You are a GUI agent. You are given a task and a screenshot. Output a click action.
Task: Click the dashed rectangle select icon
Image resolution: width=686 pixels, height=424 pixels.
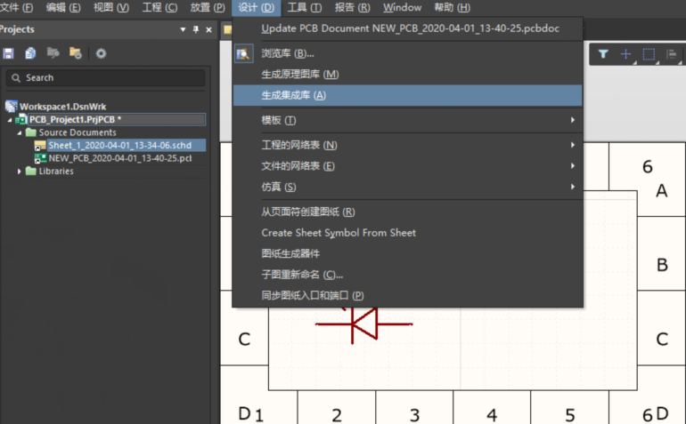(649, 54)
